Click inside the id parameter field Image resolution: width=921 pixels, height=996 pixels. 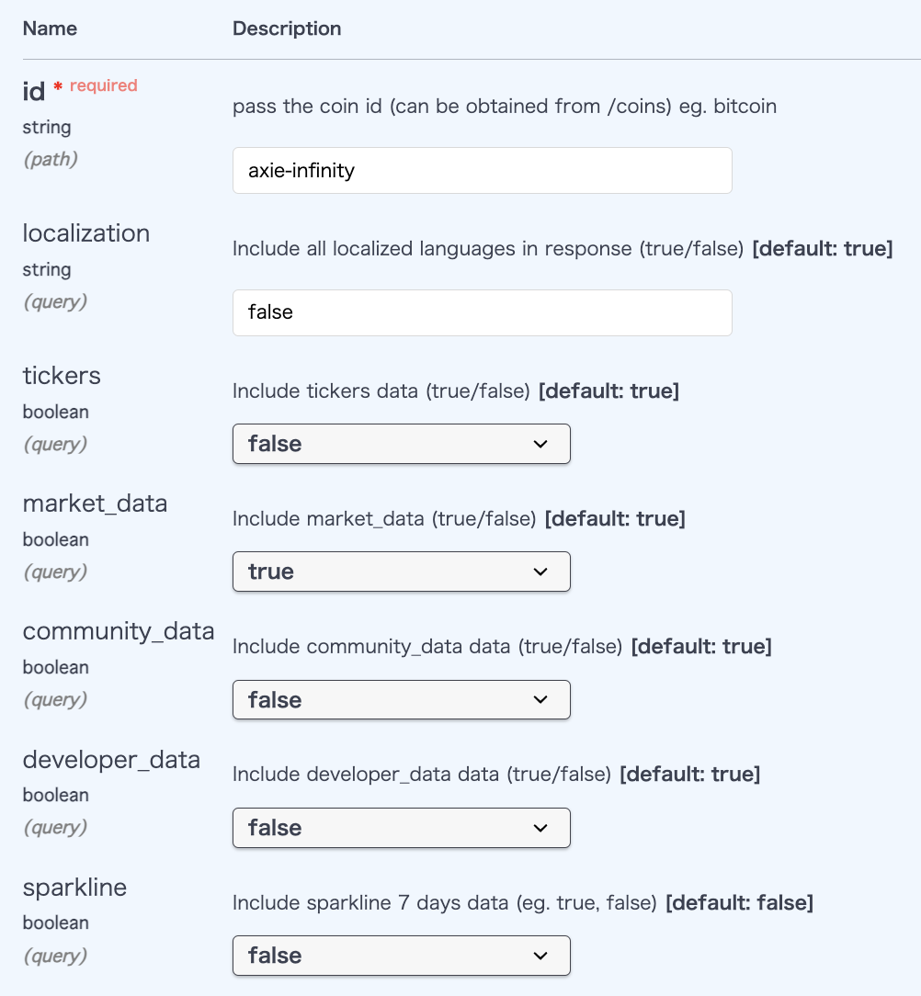click(x=482, y=170)
